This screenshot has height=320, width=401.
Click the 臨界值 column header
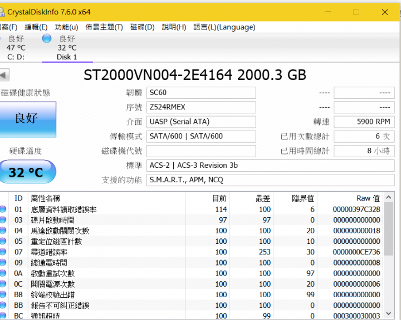point(295,198)
